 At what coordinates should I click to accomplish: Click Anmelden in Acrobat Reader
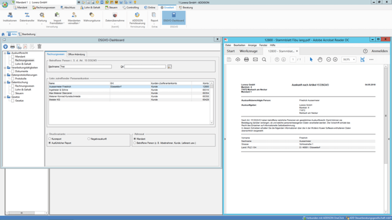coord(379,51)
